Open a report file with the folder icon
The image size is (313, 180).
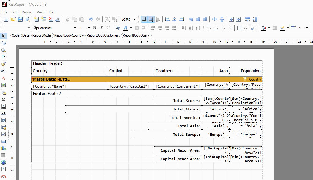[13, 19]
